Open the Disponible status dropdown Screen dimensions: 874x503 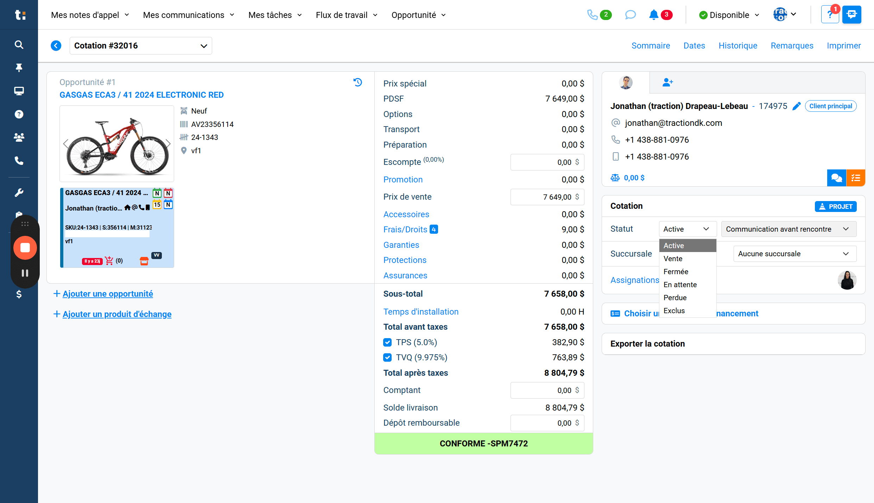(x=729, y=15)
